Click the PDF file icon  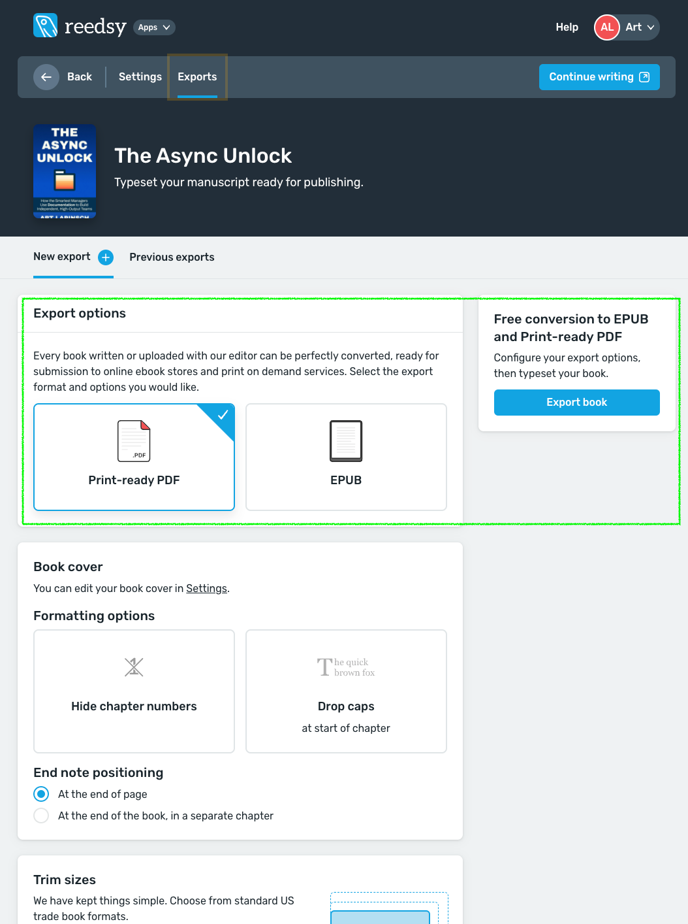[134, 441]
